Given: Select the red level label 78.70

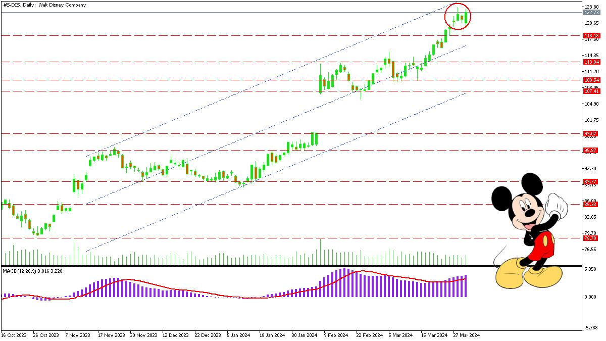Looking at the screenshot, I should (591, 238).
